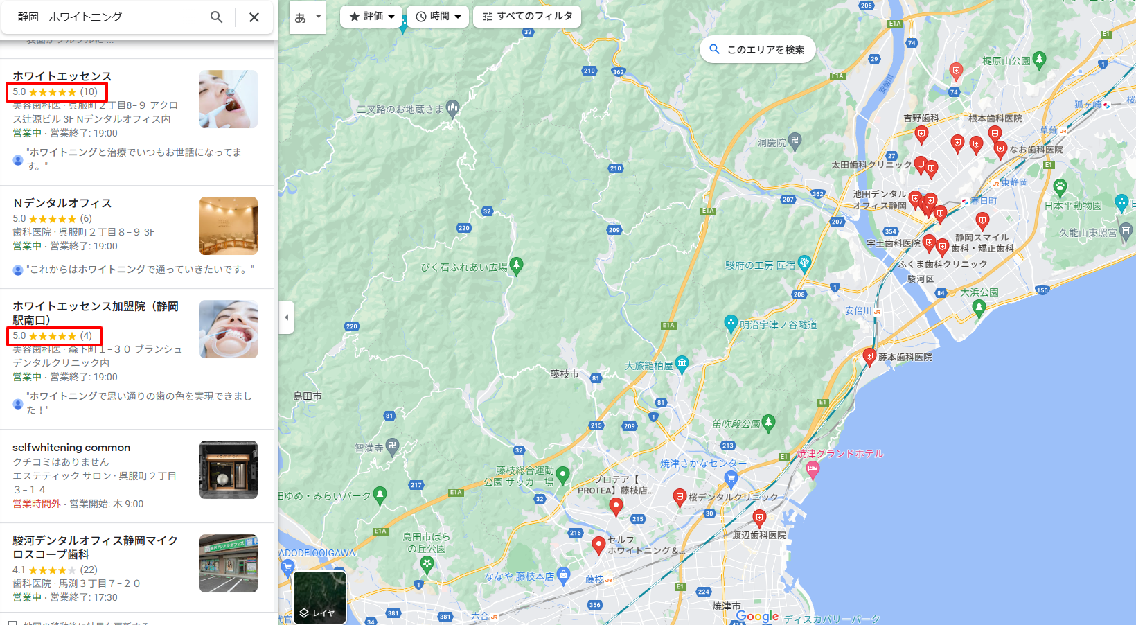
Task: Open the input method あ button
Action: click(x=300, y=17)
